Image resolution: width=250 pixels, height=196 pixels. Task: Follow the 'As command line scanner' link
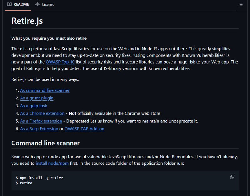click(45, 90)
